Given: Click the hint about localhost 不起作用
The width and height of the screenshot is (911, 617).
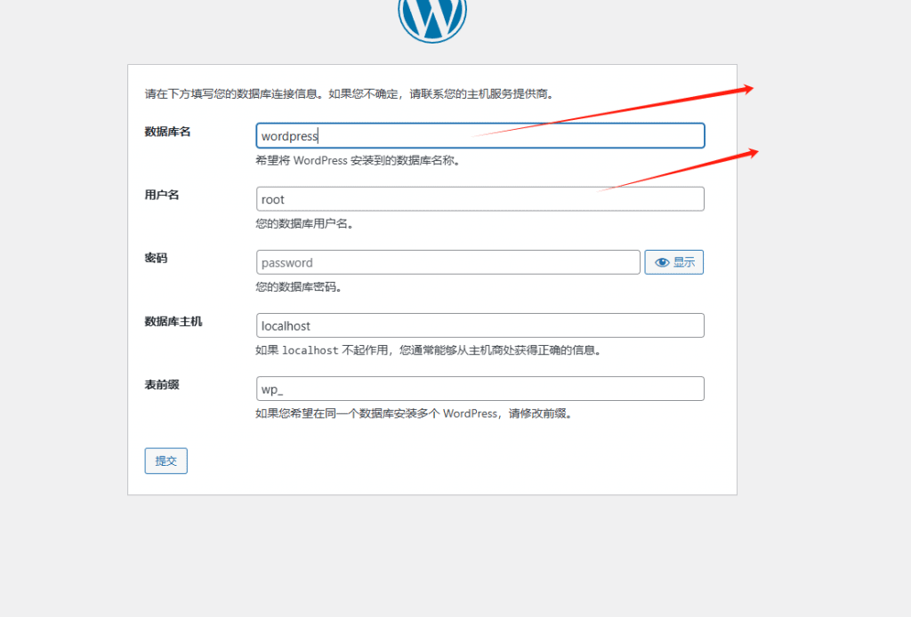Looking at the screenshot, I should (428, 350).
